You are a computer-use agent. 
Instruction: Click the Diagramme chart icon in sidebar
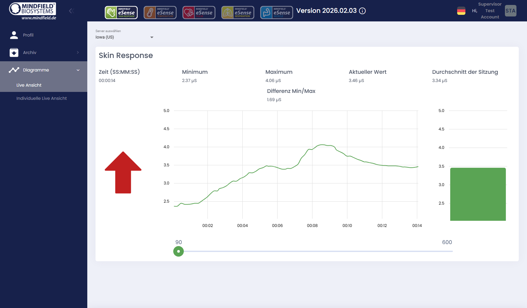tap(14, 70)
